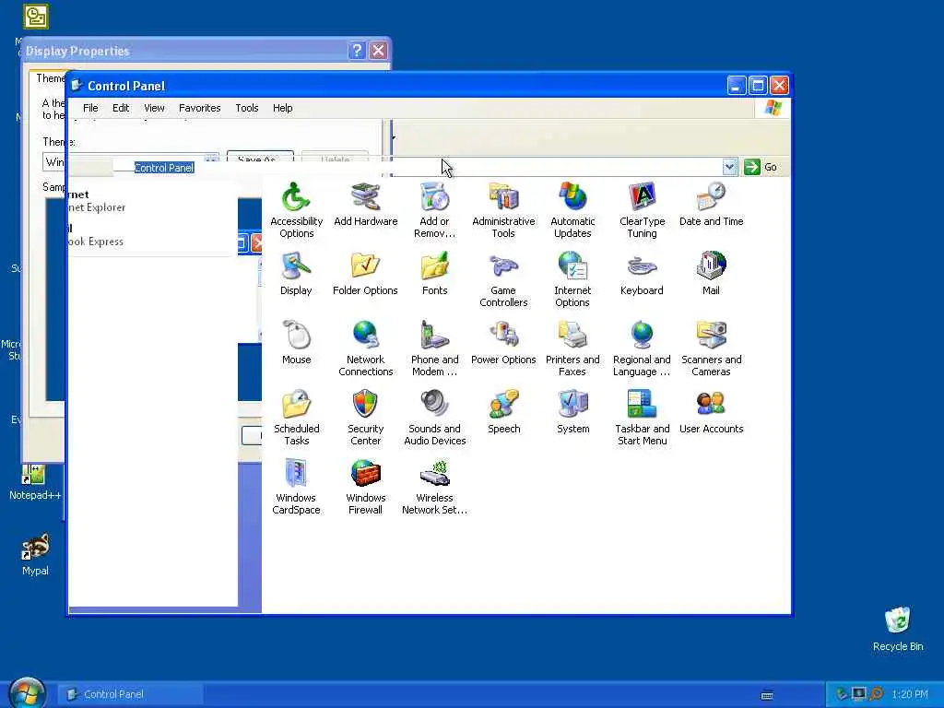Open Accessibility Options icon
The height and width of the screenshot is (708, 944).
click(296, 197)
